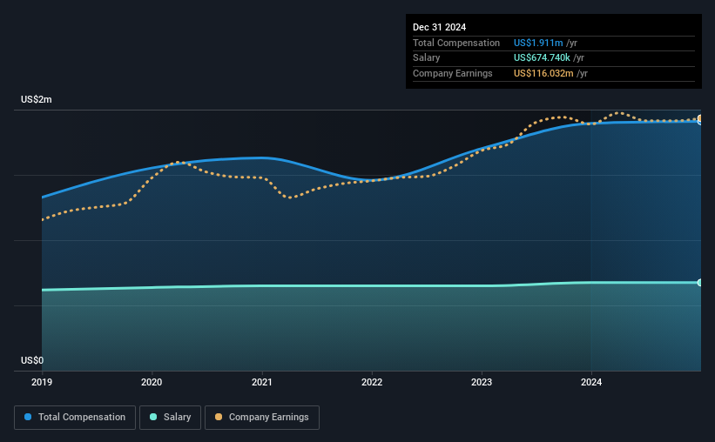Click the US$1.911m total compensation value
The image size is (715, 442).
[x=538, y=43]
